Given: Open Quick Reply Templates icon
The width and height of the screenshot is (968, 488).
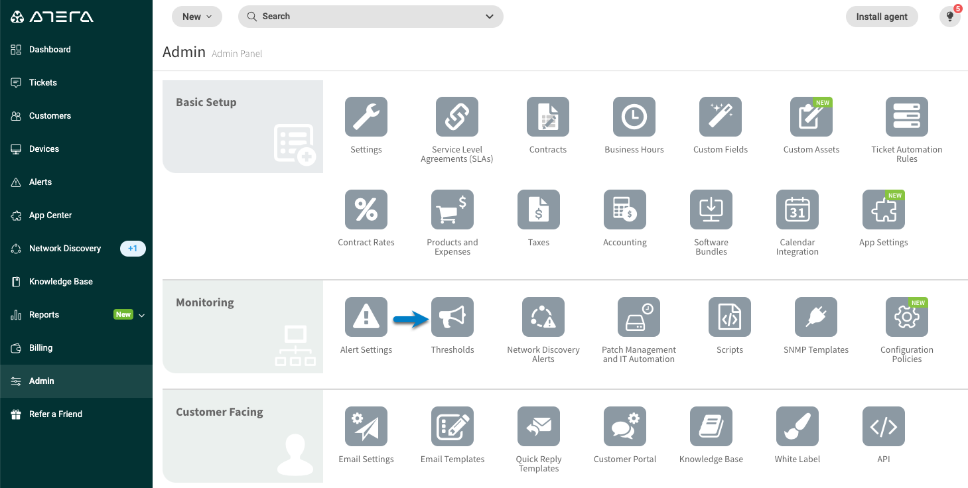Looking at the screenshot, I should [539, 426].
